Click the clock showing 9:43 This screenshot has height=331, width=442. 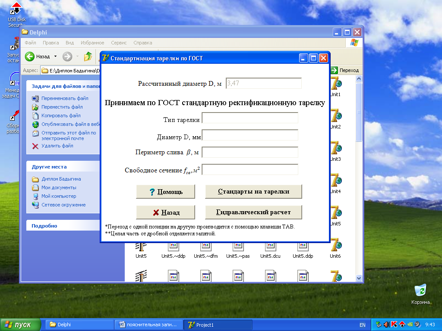click(x=430, y=325)
